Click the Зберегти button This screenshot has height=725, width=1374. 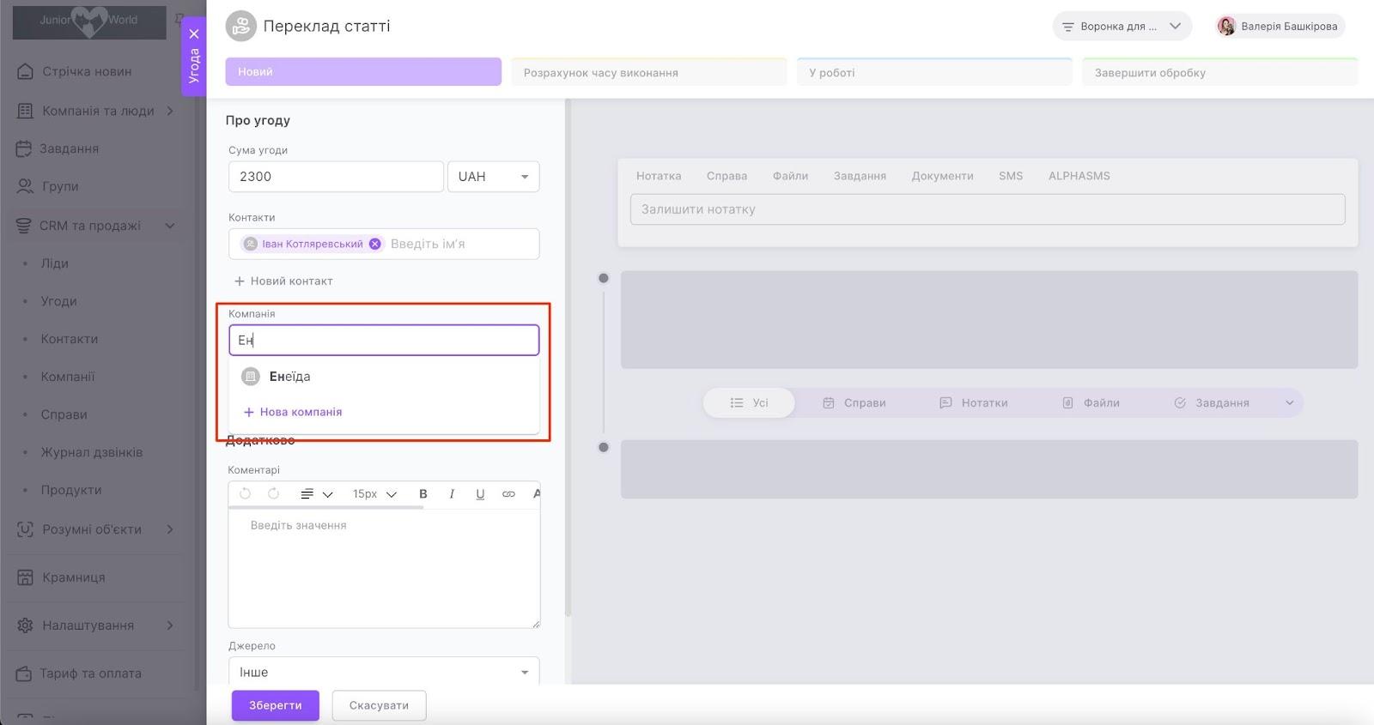[275, 705]
